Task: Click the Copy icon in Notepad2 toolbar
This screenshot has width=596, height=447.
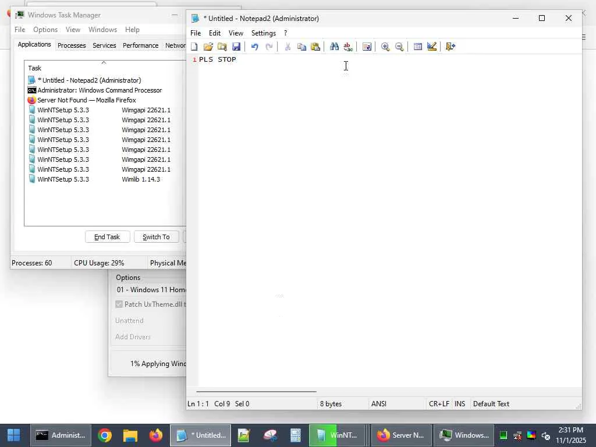Action: pos(302,47)
